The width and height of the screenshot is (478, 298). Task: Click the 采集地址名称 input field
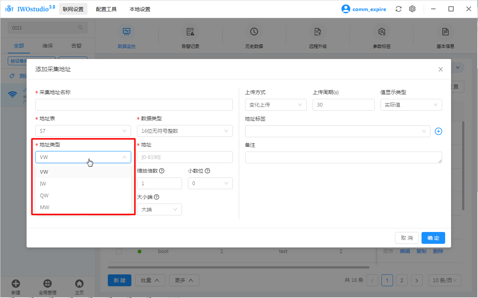pos(134,105)
